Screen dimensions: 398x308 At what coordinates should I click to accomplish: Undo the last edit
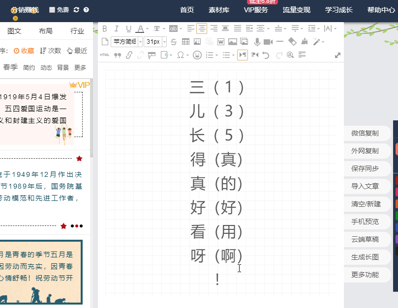pos(266,55)
